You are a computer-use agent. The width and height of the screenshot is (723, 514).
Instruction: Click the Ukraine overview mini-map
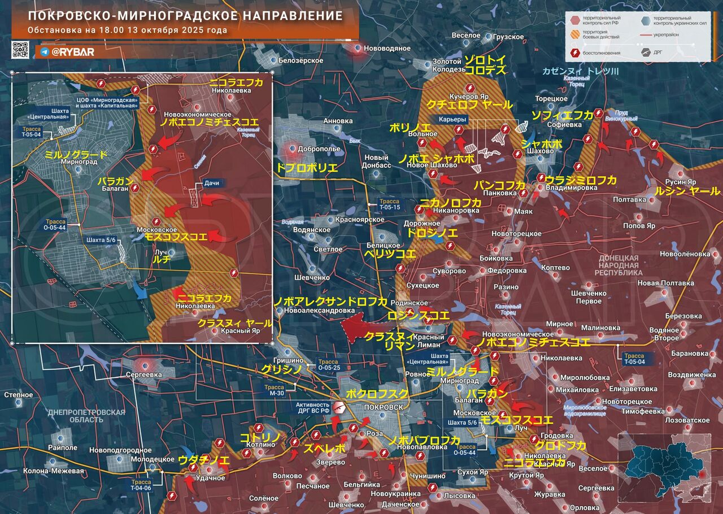coord(664,467)
